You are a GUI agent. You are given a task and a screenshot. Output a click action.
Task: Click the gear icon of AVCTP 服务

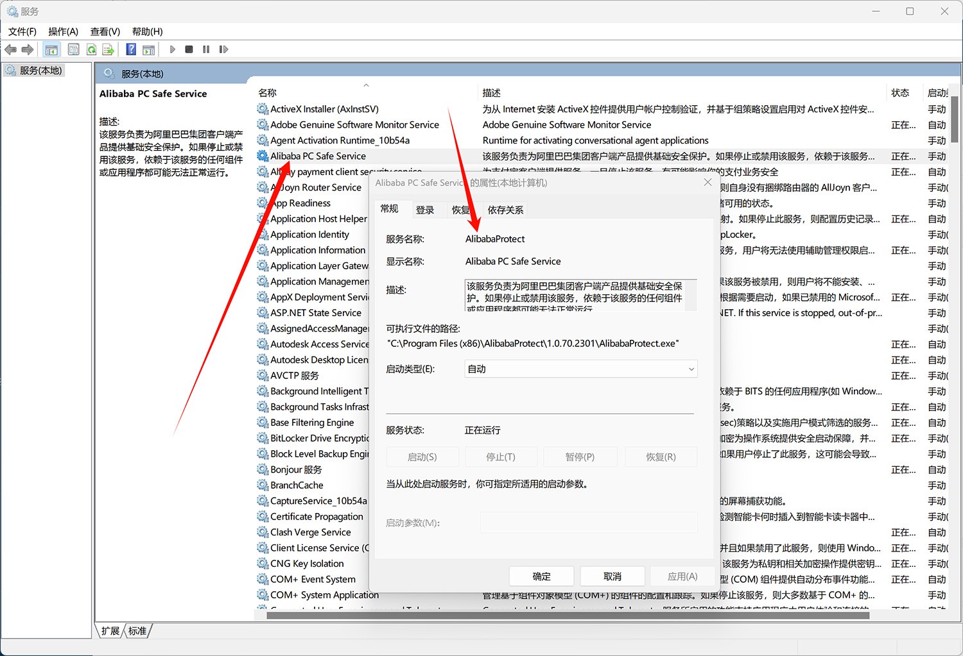click(263, 375)
